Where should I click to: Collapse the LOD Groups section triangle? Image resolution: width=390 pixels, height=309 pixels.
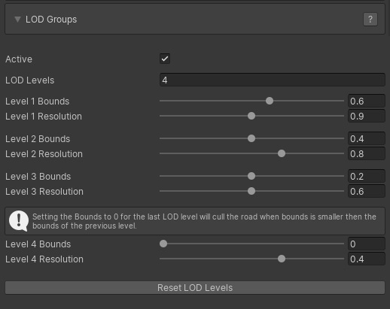[17, 20]
